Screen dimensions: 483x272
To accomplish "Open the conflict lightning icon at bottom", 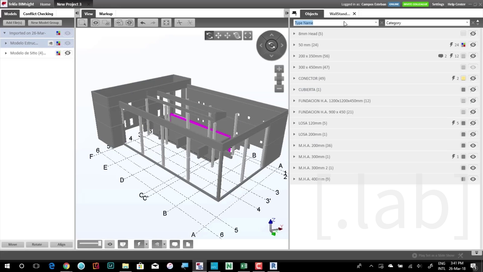I will pyautogui.click(x=139, y=244).
